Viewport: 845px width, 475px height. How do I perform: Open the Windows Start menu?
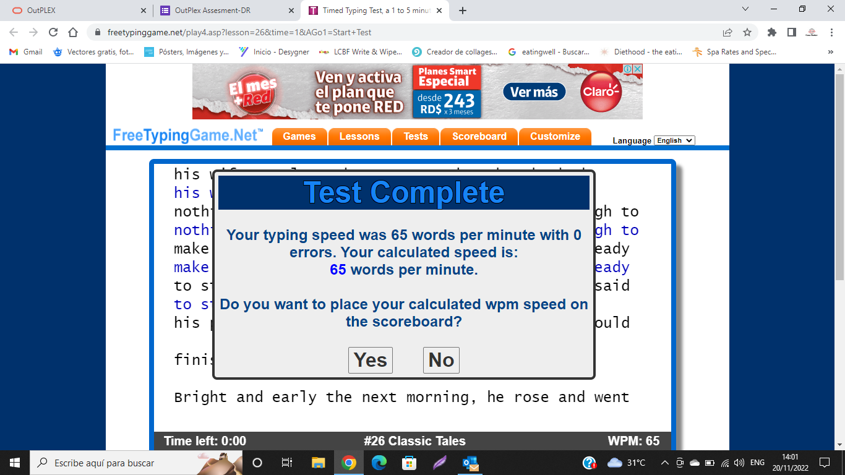pos(14,463)
